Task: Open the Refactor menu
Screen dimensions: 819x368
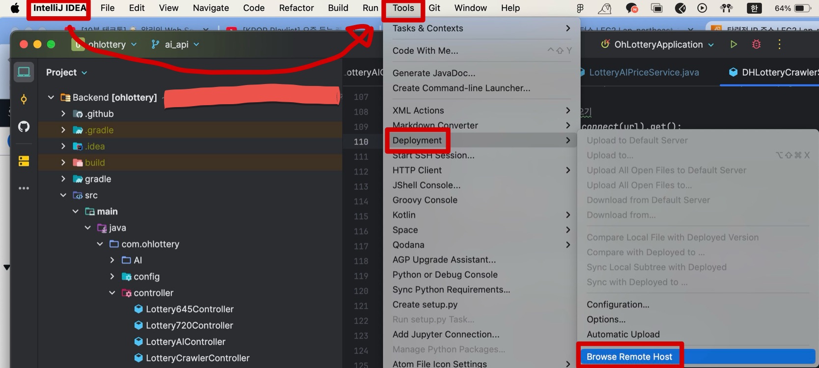Action: [x=296, y=8]
